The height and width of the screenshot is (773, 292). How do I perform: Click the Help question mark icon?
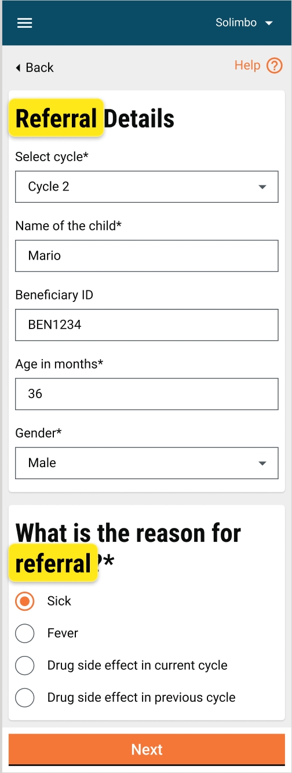[x=275, y=65]
